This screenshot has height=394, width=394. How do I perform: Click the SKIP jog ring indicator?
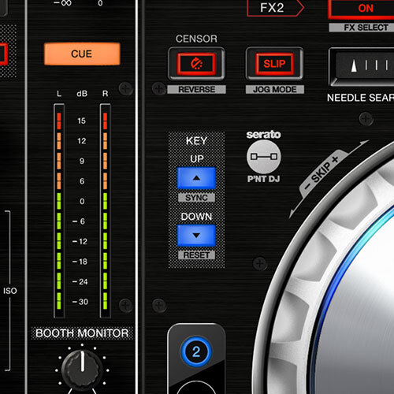[324, 173]
